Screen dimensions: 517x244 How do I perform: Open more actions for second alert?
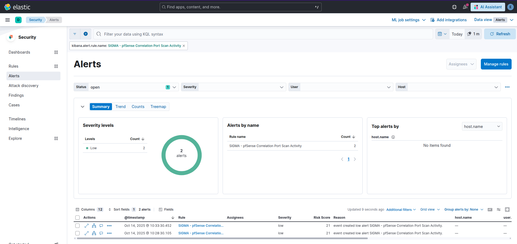click(109, 233)
